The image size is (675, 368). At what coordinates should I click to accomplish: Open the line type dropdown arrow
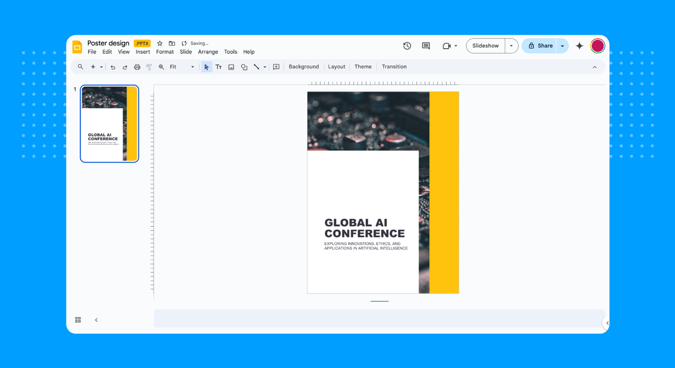(265, 67)
